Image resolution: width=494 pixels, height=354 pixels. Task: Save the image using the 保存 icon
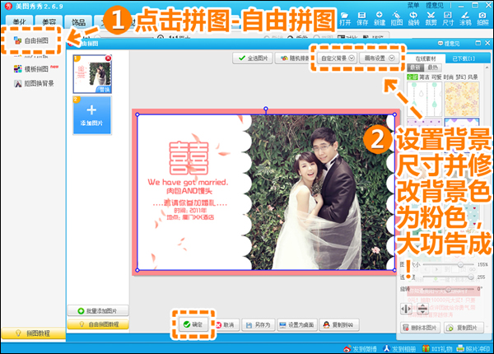(x=362, y=19)
